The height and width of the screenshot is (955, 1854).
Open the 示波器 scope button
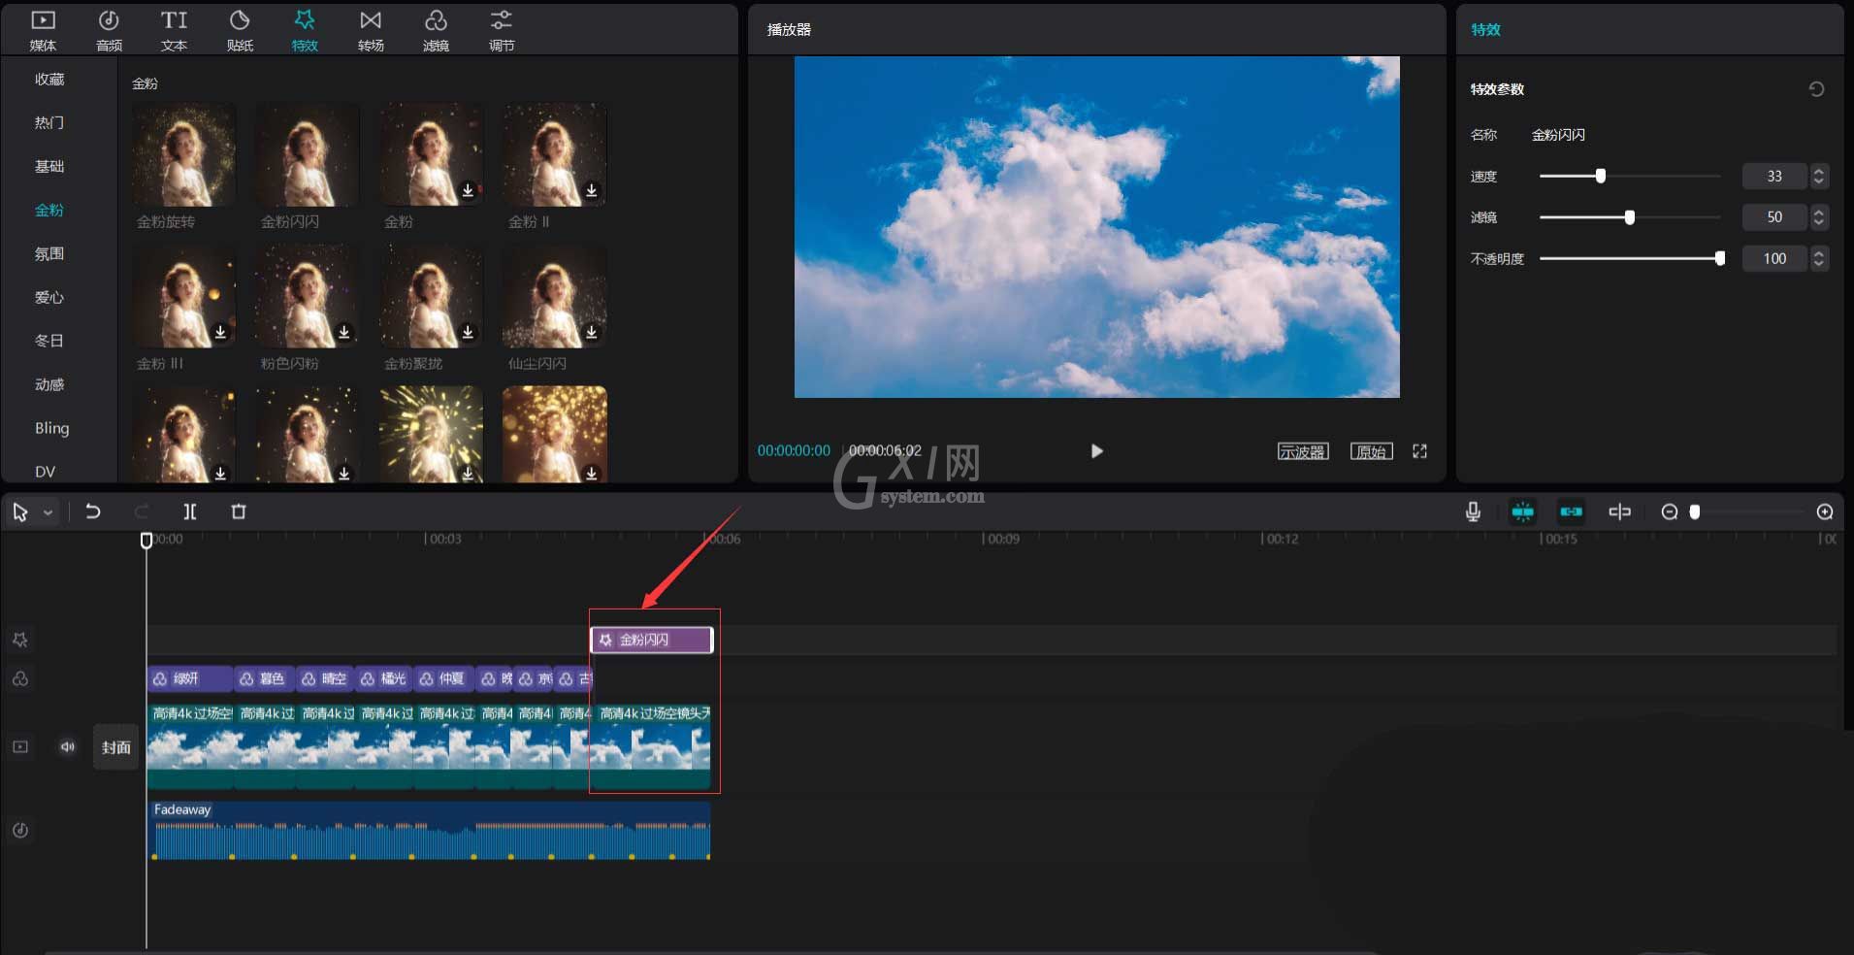tap(1303, 451)
